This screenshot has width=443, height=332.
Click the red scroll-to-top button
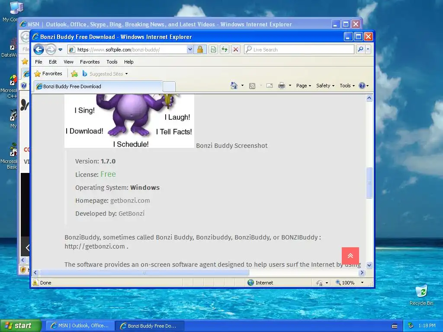pyautogui.click(x=350, y=256)
